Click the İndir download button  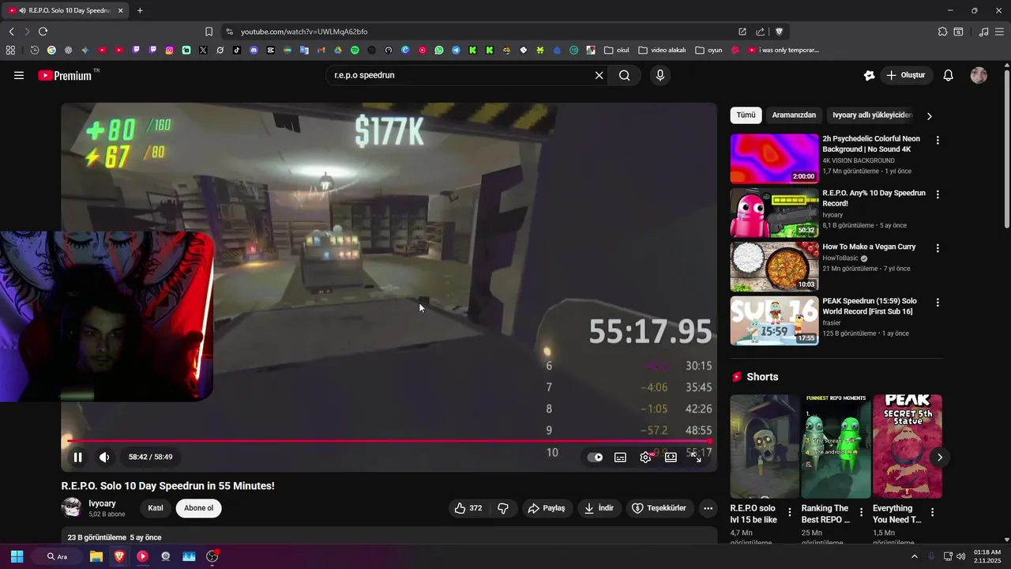pyautogui.click(x=599, y=508)
